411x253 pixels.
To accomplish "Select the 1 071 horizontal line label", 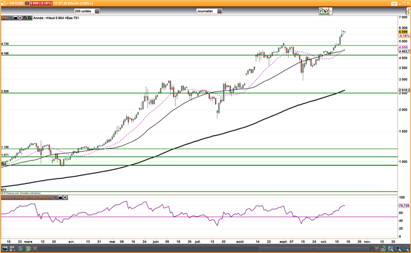I will pyautogui.click(x=5, y=155).
